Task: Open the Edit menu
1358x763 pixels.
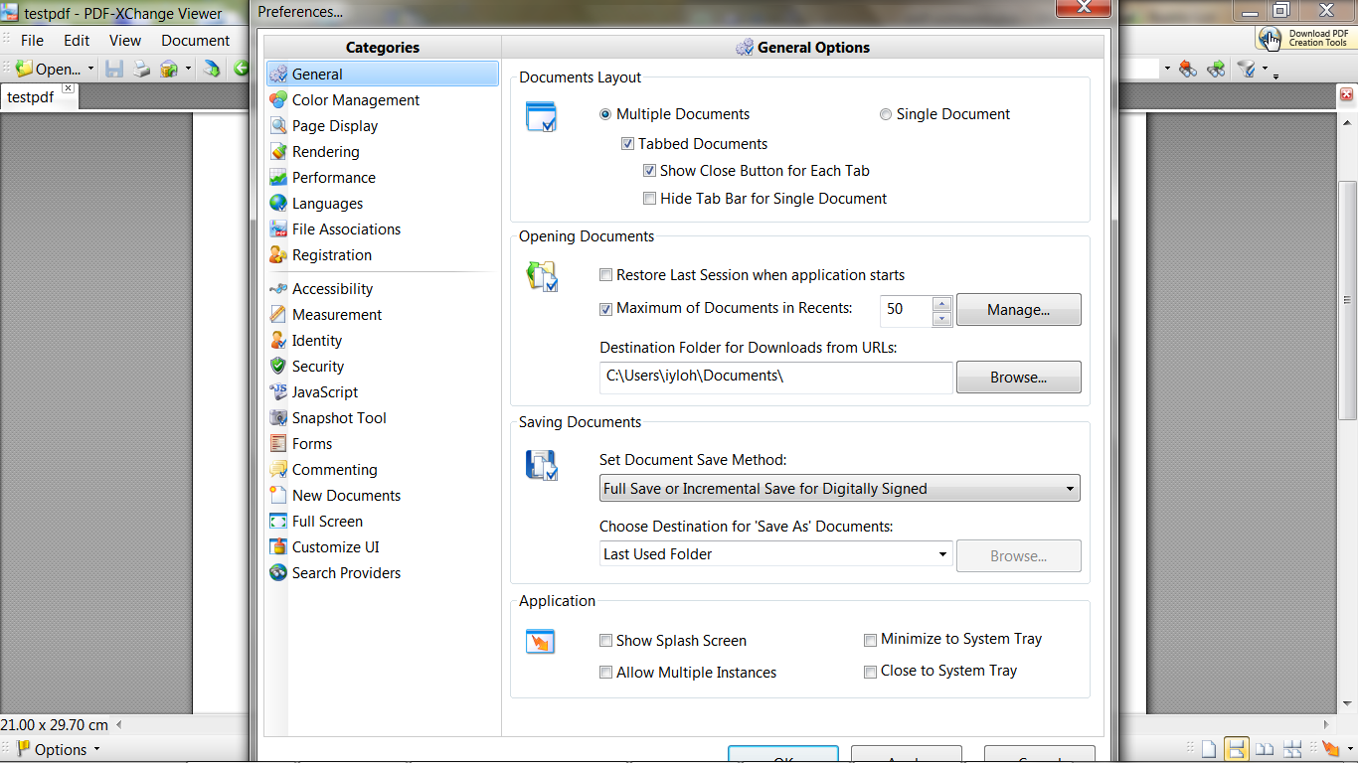Action: point(77,41)
